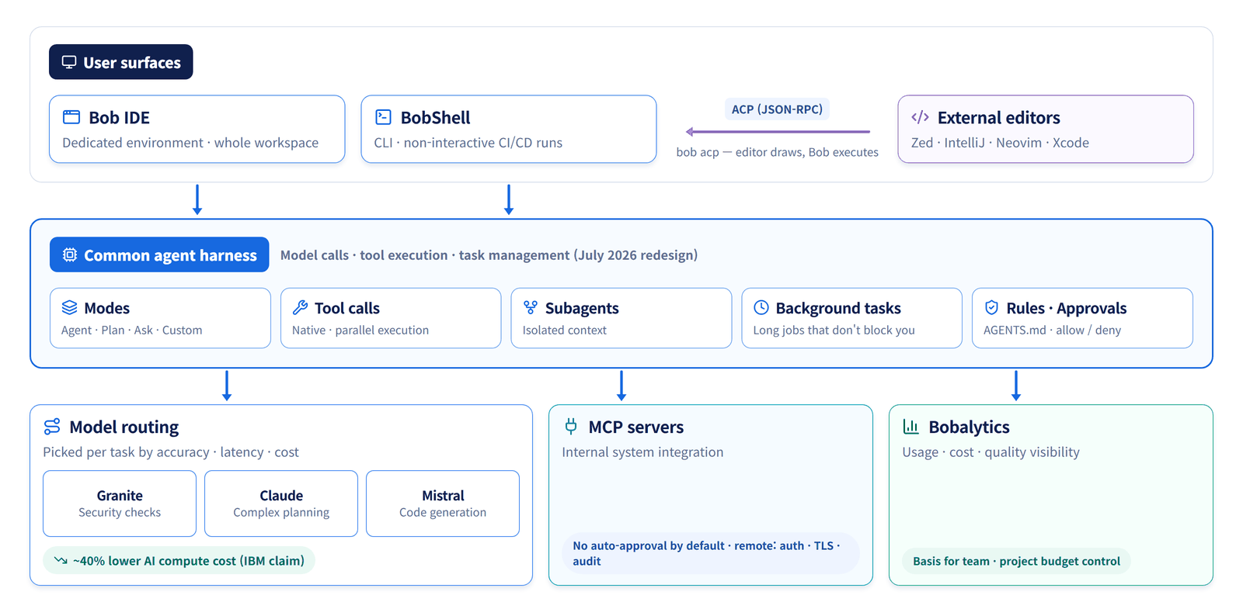Image resolution: width=1243 pixels, height=616 pixels.
Task: Open the Mistral Code generation card
Action: 443,504
